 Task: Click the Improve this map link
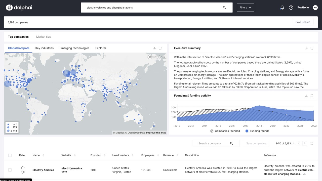point(156,133)
